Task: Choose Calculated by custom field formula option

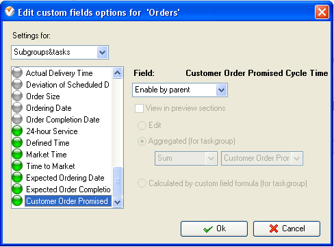Action: (142, 183)
